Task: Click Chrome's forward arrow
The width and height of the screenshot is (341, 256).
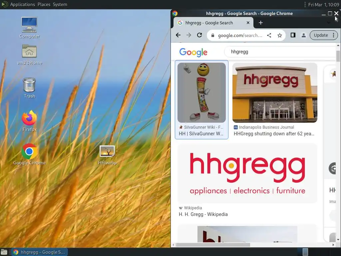Action: pos(189,35)
